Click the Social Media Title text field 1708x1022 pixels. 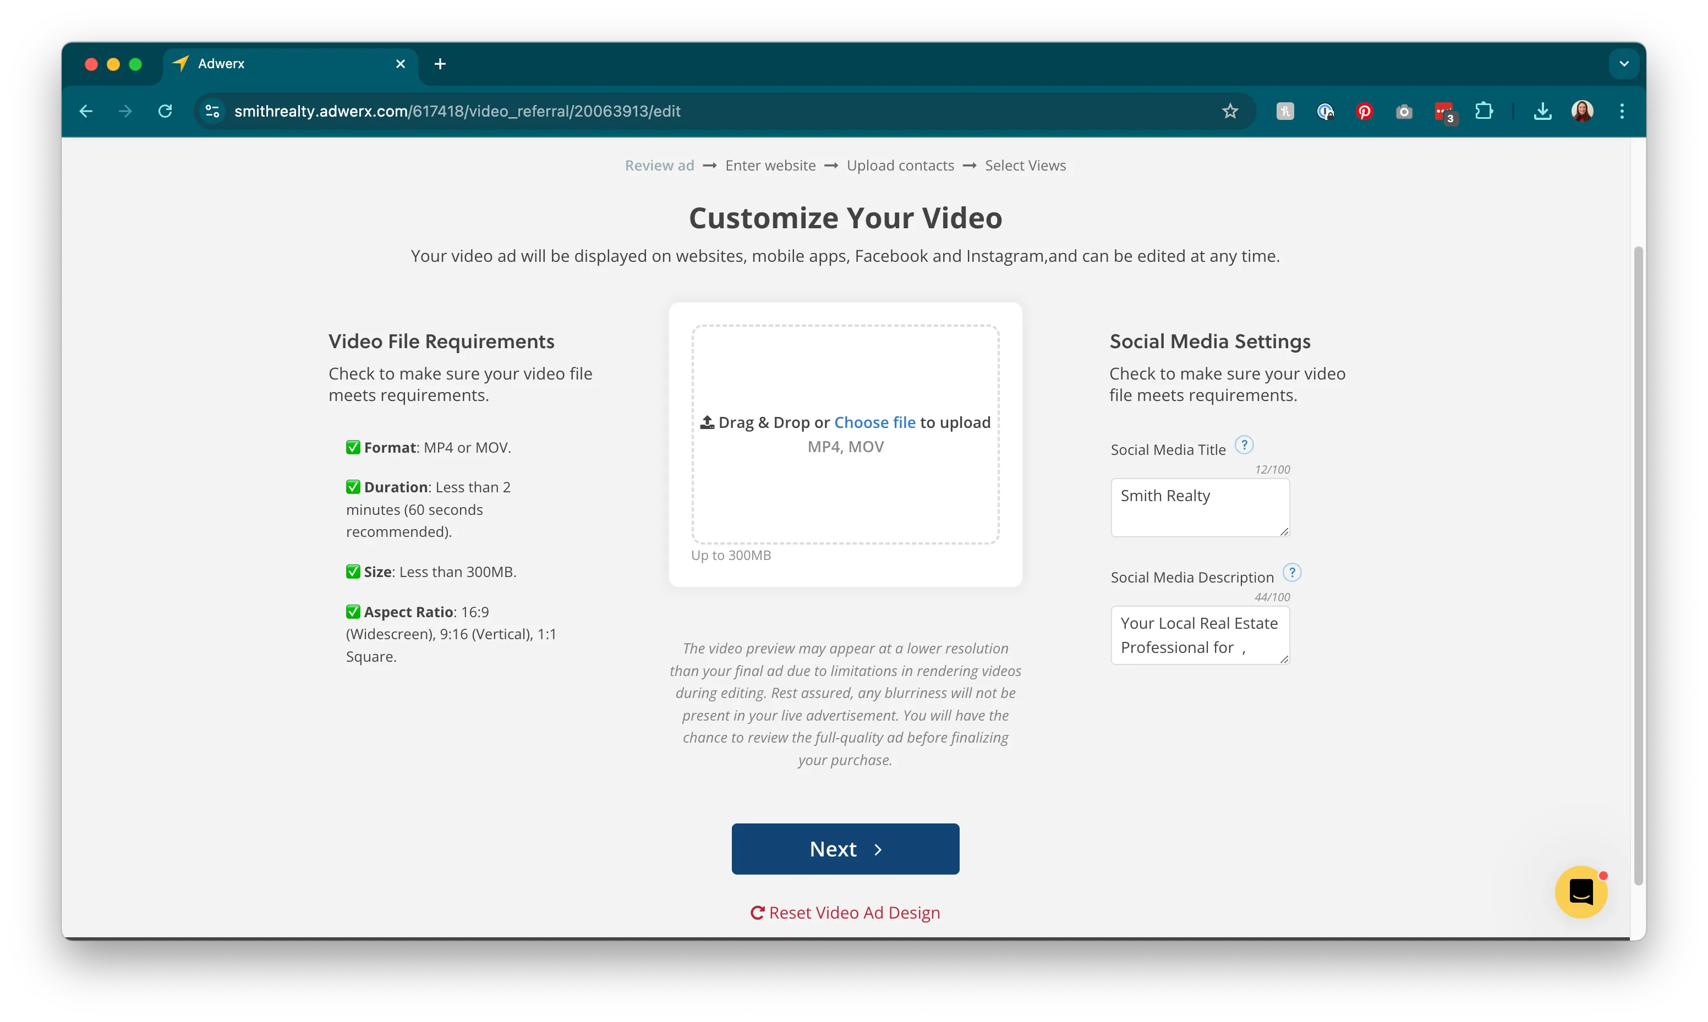[1200, 508]
